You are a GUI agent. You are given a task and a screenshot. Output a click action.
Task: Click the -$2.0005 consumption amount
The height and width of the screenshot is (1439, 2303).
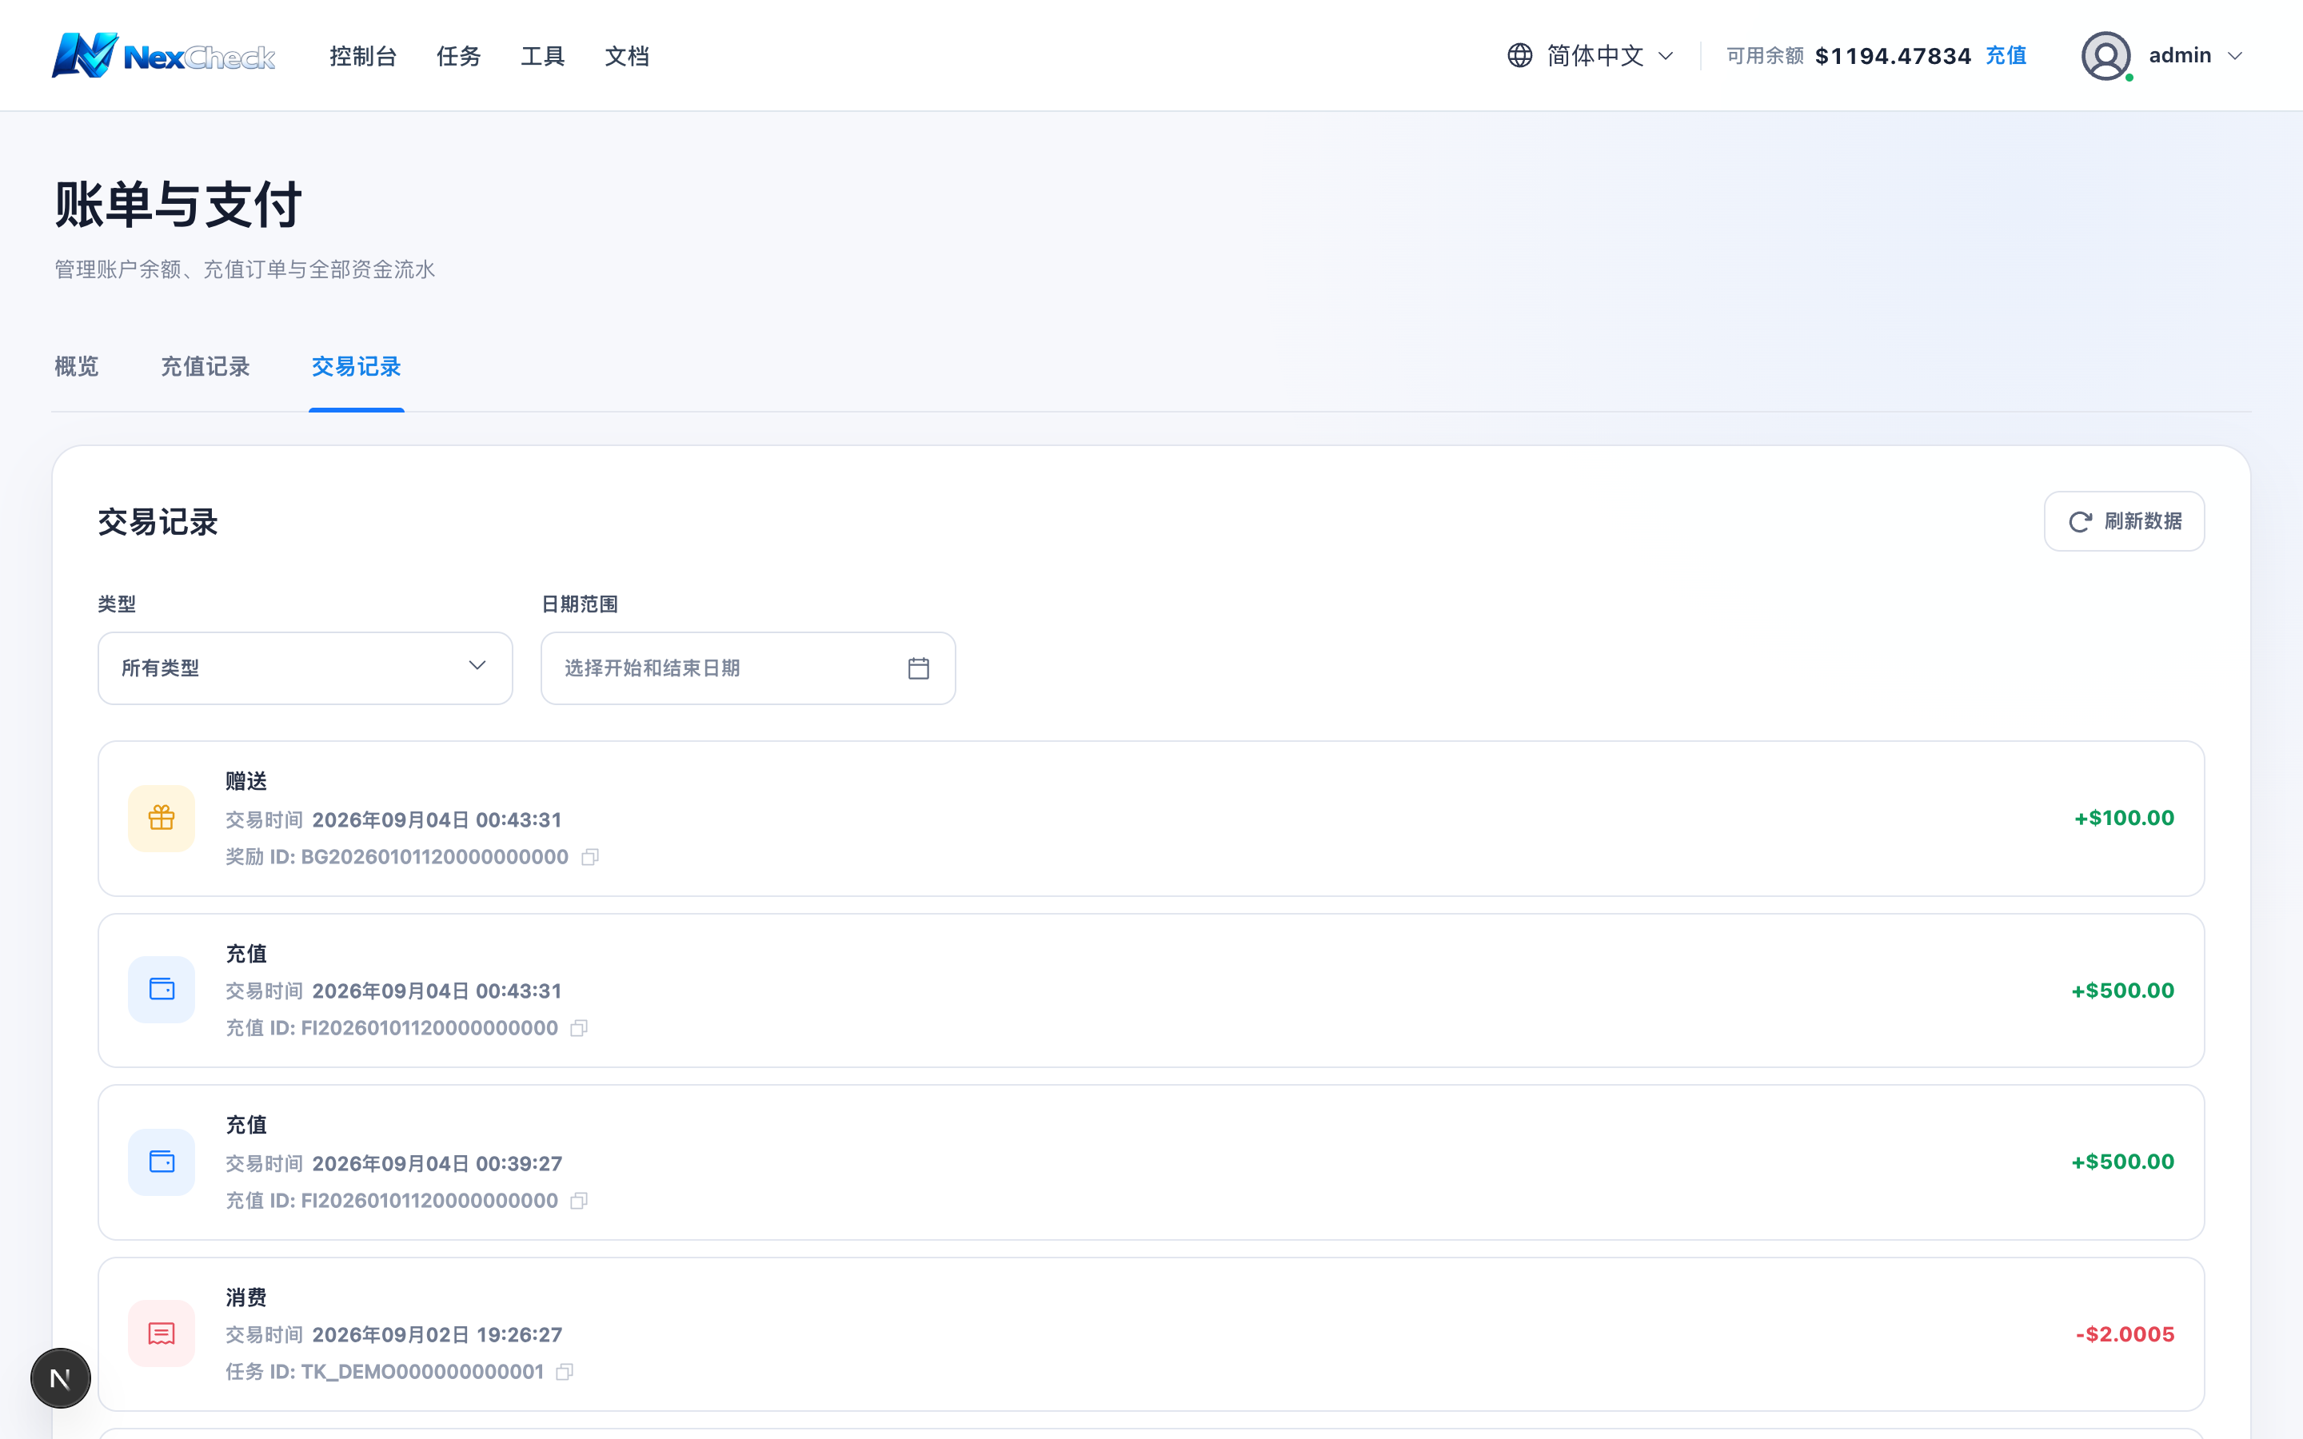coord(2125,1334)
